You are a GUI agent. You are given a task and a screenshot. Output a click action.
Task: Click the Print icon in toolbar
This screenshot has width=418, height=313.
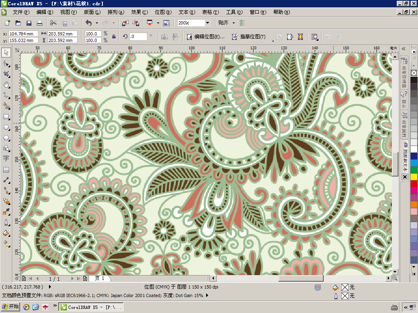(x=40, y=23)
